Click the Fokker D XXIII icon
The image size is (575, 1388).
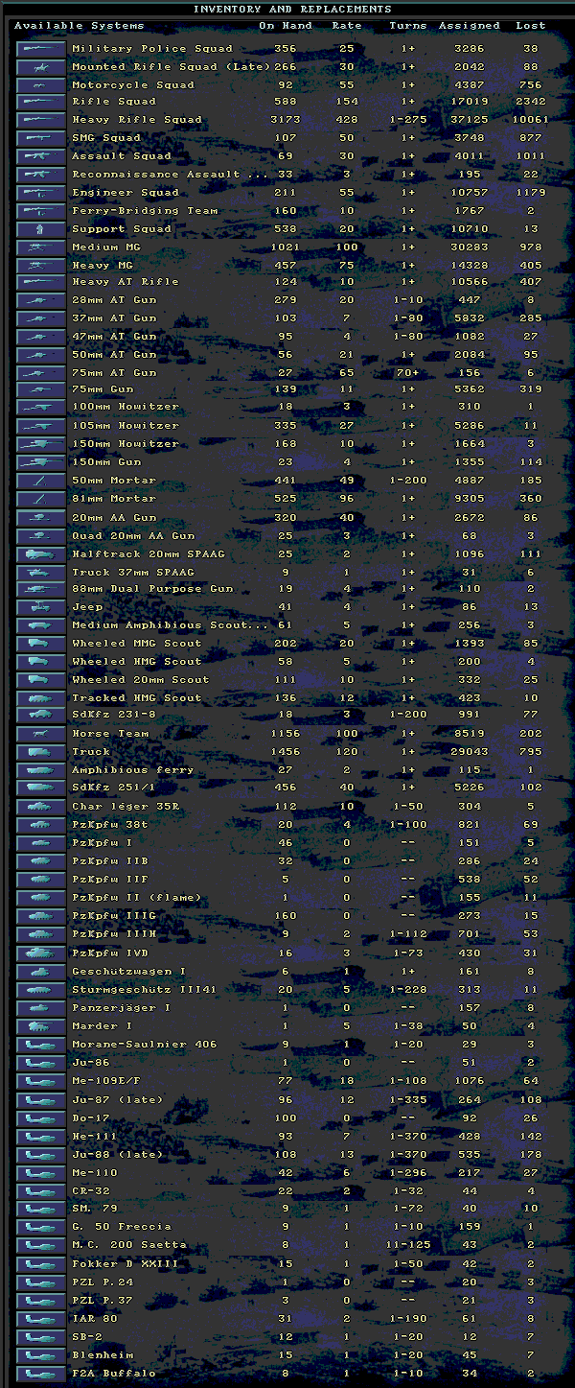[41, 1264]
